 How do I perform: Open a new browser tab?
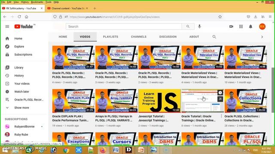click(x=95, y=8)
